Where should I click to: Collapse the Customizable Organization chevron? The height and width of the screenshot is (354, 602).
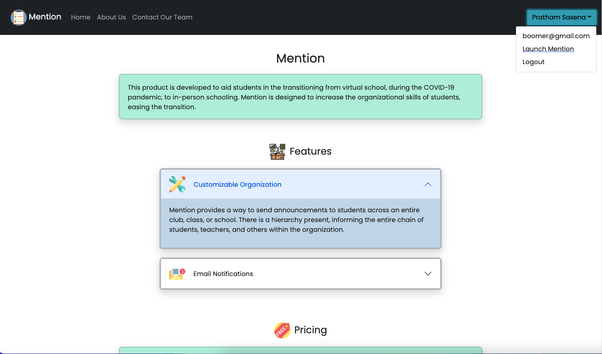(428, 184)
